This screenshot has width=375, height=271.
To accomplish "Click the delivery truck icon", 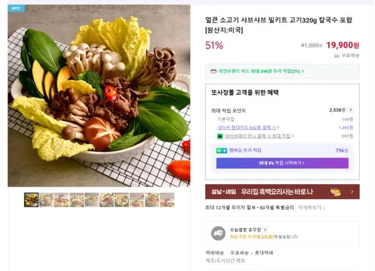I will [218, 233].
